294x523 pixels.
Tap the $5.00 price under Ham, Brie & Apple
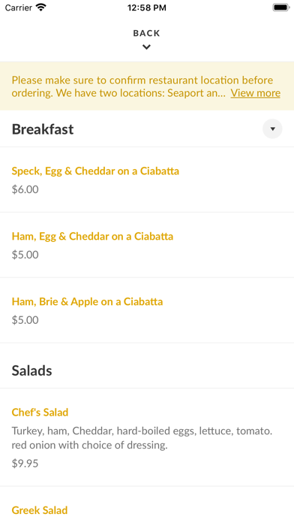pos(25,320)
